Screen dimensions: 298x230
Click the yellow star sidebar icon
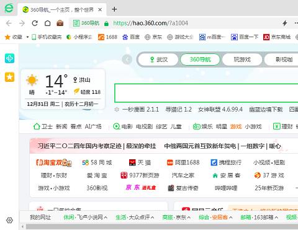click(9, 77)
